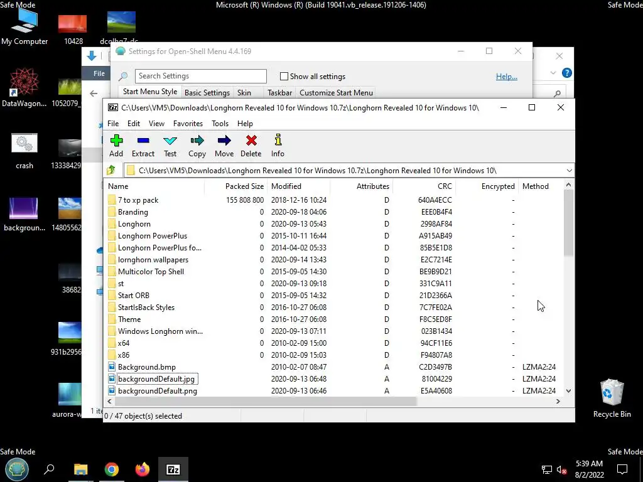The height and width of the screenshot is (482, 643).
Task: Sort by the Name column header
Action: tap(154, 186)
